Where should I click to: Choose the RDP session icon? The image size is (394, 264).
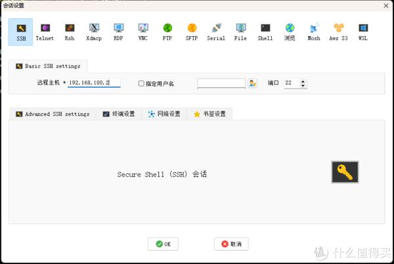tap(118, 32)
